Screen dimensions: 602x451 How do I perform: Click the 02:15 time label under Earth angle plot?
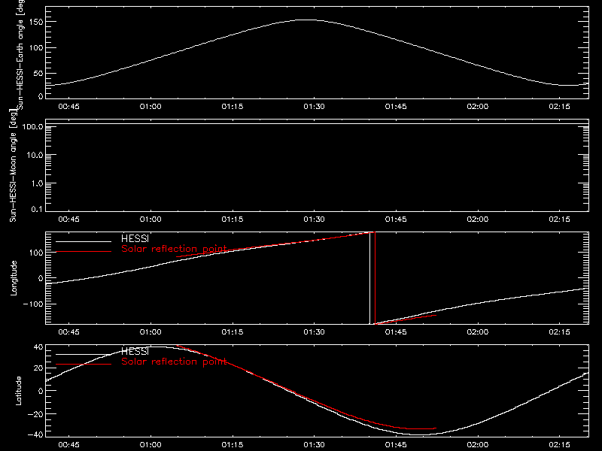coord(559,107)
